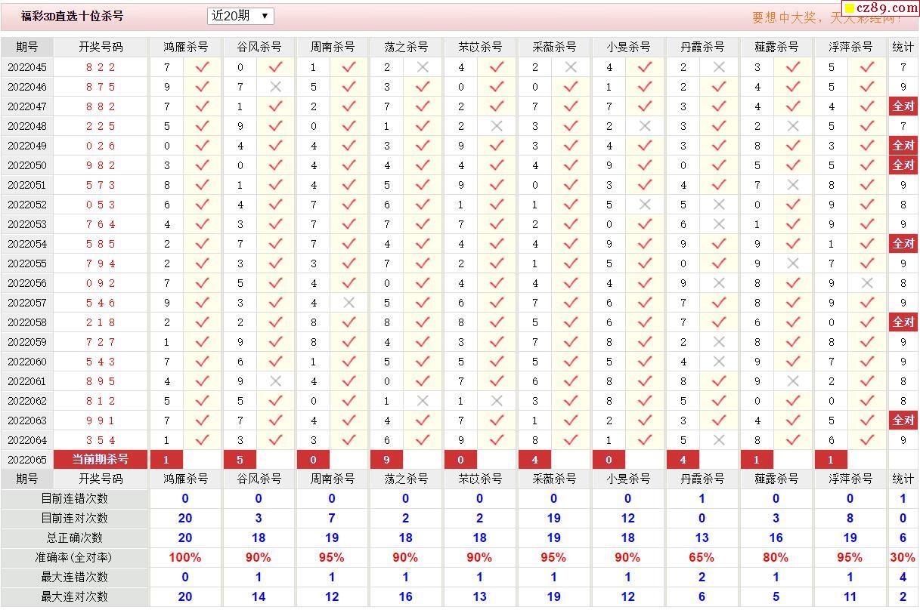The width and height of the screenshot is (920, 610).
Task: Click 最大连对次数 value 16 for 荡之杀号
Action: pyautogui.click(x=405, y=597)
